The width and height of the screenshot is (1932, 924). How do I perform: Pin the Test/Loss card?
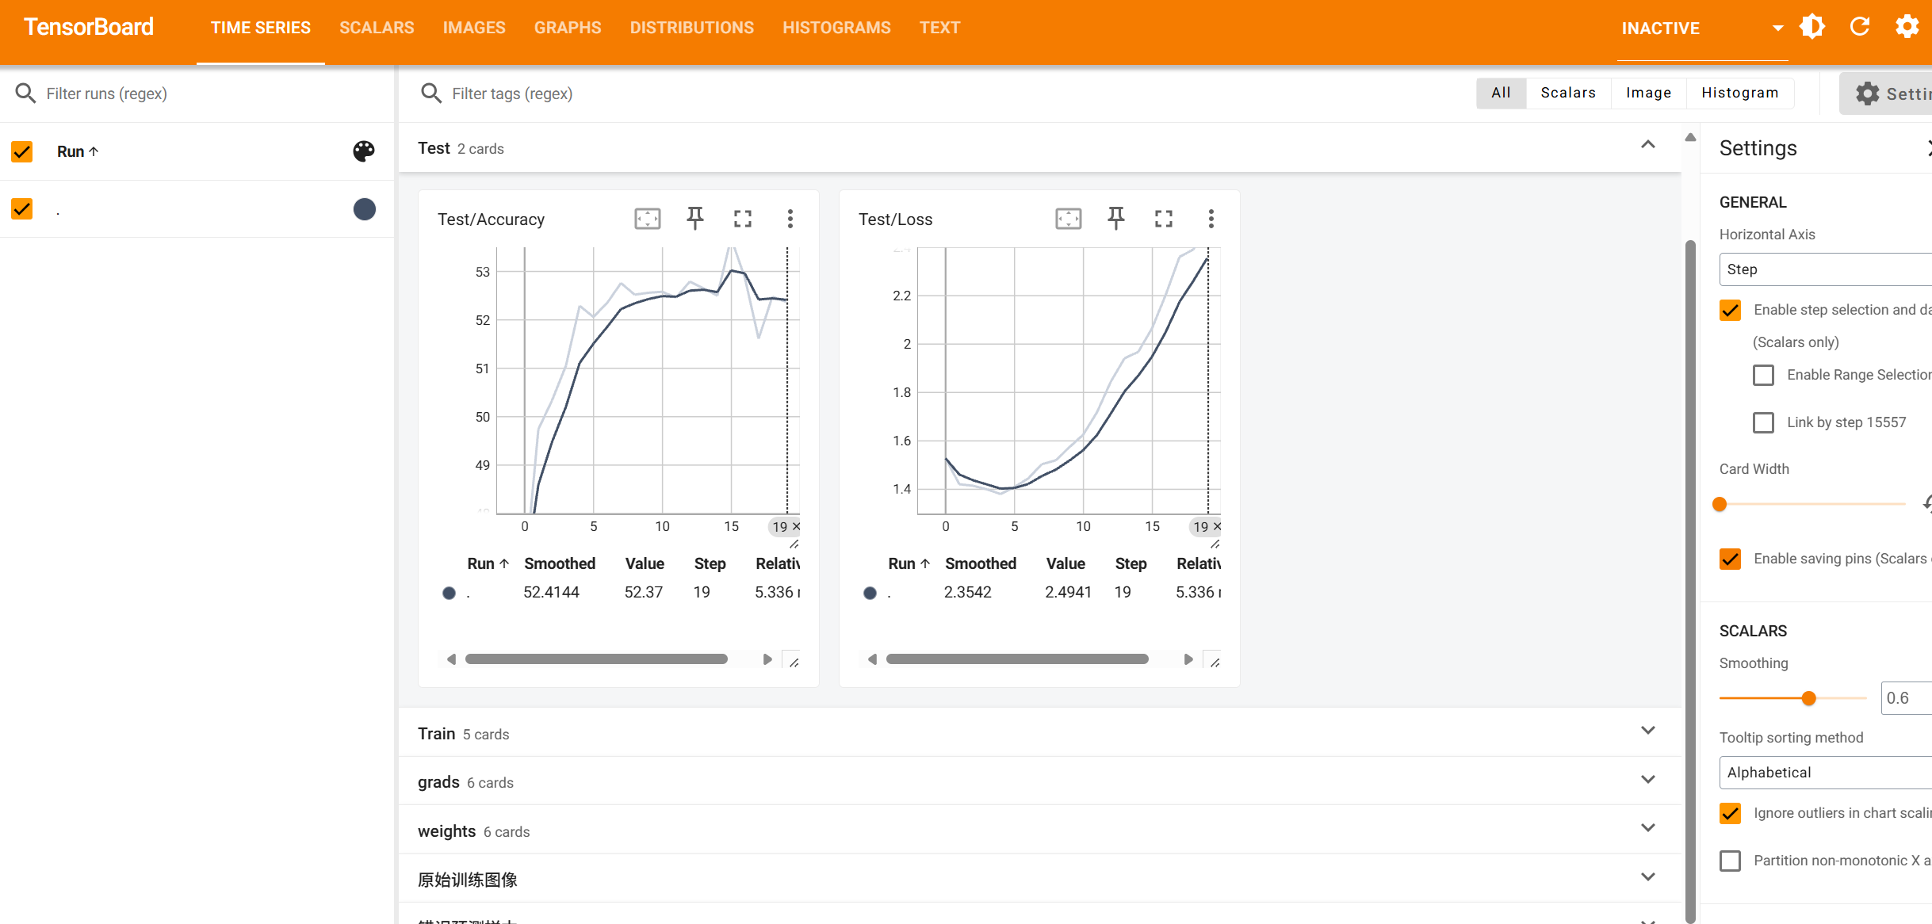[x=1116, y=219]
